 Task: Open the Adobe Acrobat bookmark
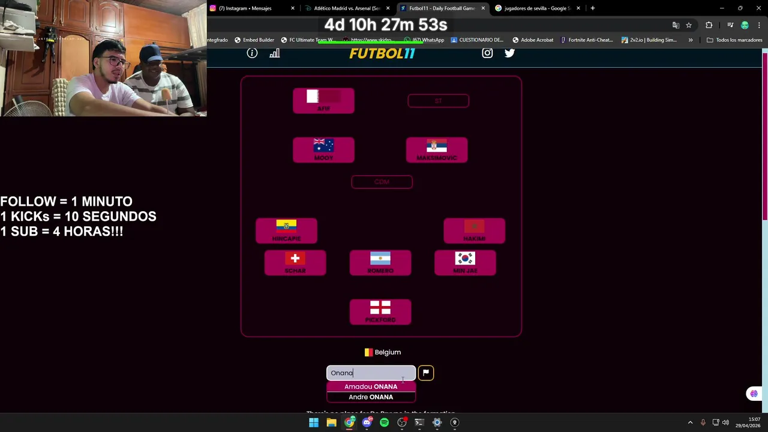533,40
